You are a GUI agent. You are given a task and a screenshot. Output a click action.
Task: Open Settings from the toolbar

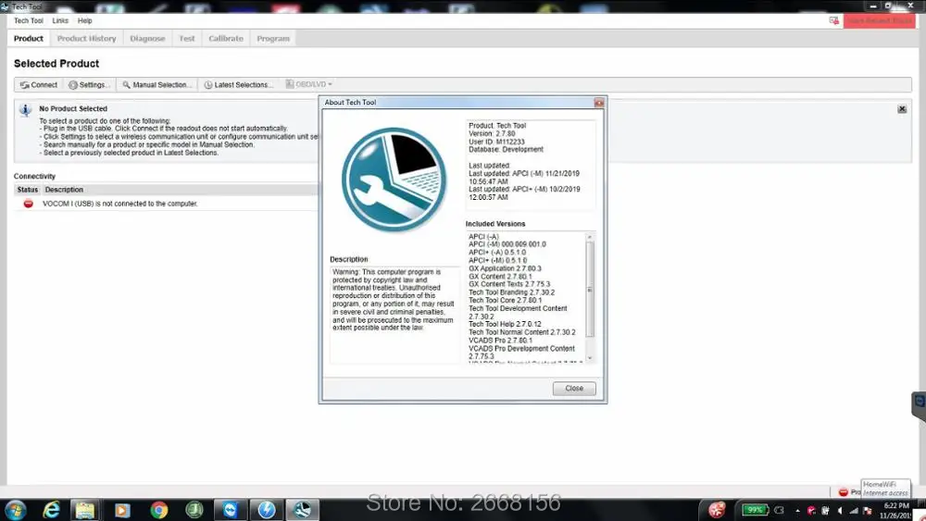click(89, 85)
